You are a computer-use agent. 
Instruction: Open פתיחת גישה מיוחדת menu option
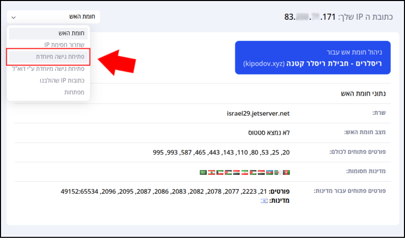[48, 57]
